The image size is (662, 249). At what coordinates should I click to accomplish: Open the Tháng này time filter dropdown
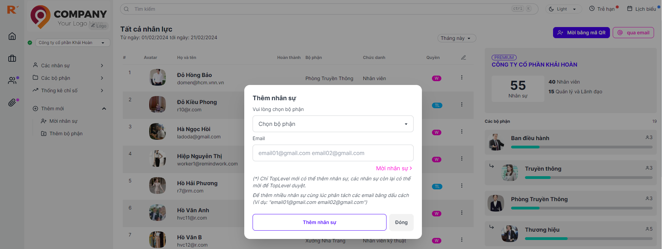(x=456, y=38)
